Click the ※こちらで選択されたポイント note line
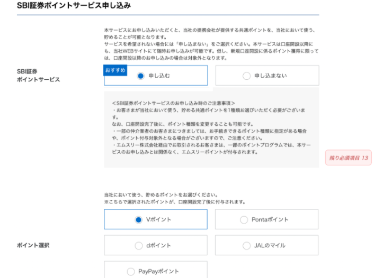The height and width of the screenshot is (278, 383). point(173,201)
